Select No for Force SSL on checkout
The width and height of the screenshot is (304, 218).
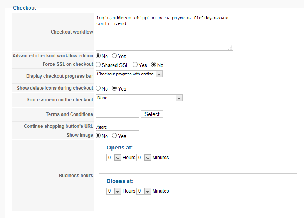point(154,65)
